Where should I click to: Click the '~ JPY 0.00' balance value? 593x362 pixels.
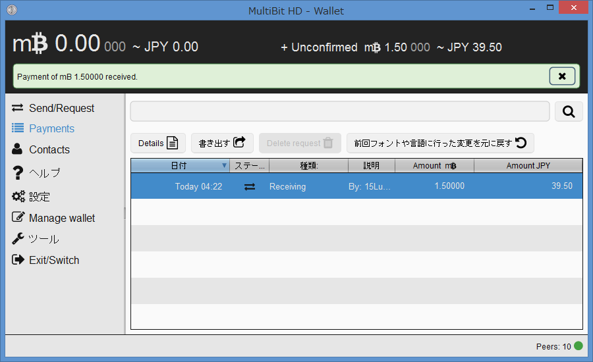(x=165, y=47)
